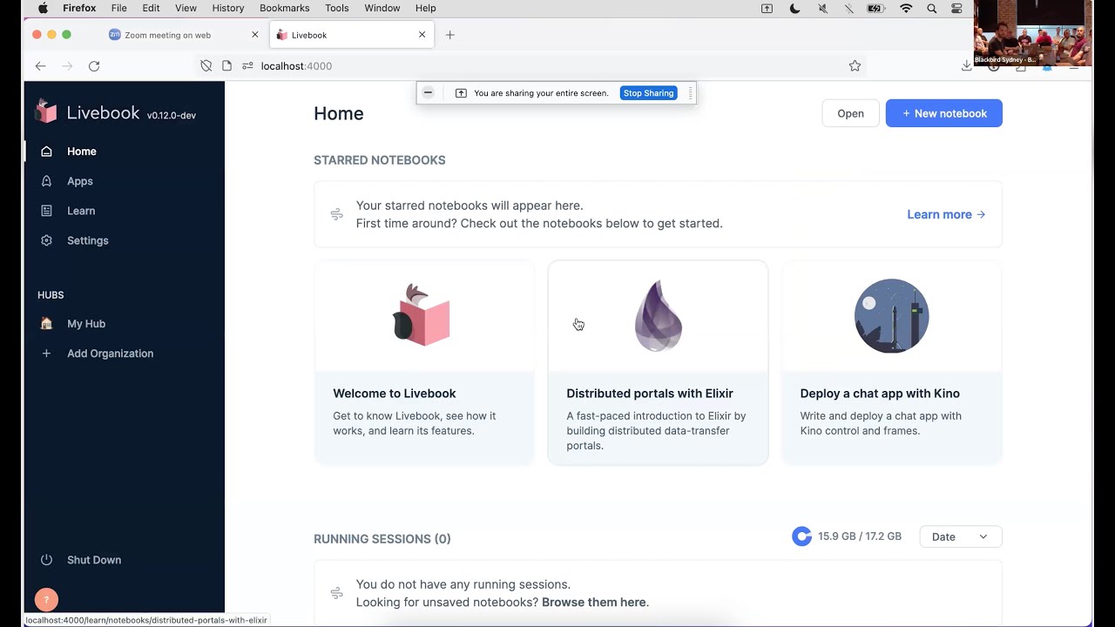Click the 15.9 GB / 17.2 GB memory text
The width and height of the screenshot is (1115, 627).
tap(860, 536)
